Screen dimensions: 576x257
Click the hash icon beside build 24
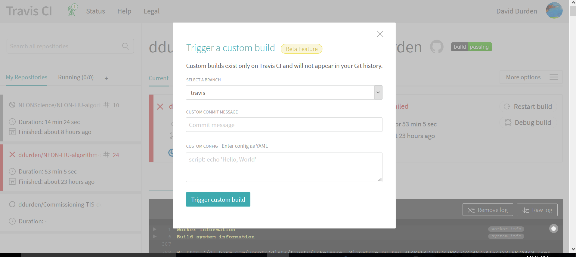point(106,155)
